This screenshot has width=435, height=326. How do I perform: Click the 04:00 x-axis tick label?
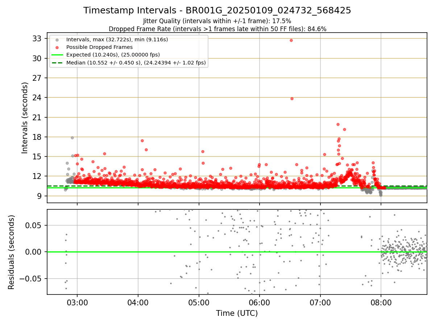138,302
